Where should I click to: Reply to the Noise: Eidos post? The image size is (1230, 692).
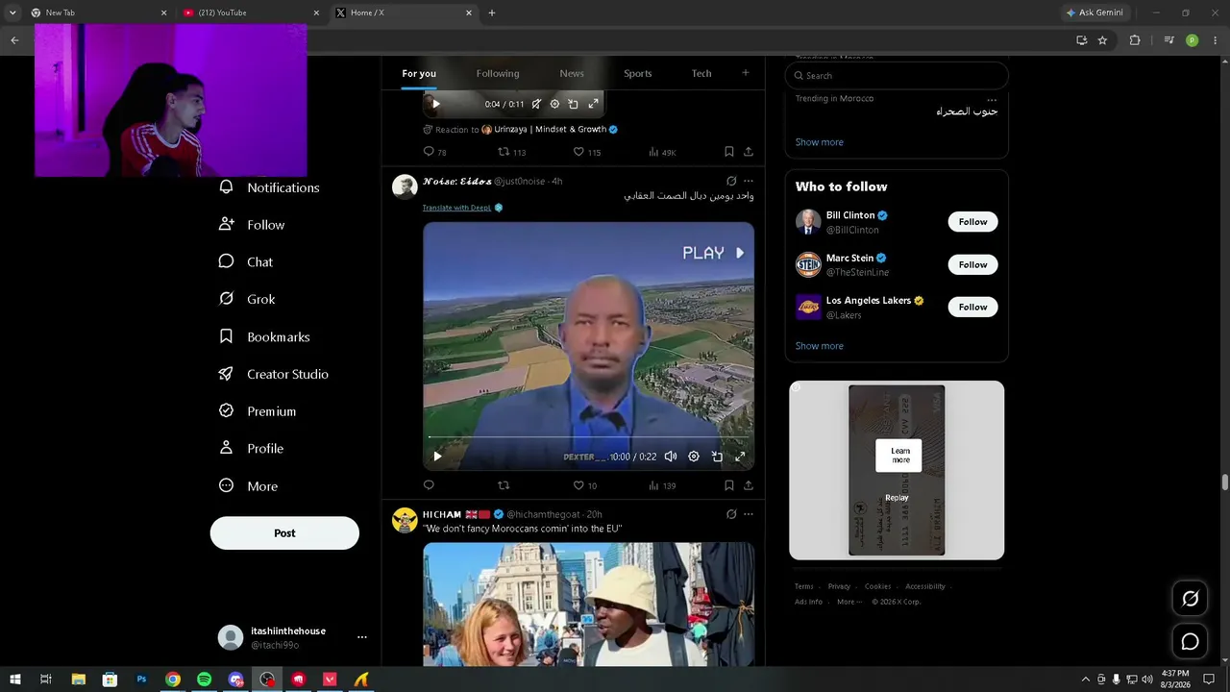click(429, 485)
